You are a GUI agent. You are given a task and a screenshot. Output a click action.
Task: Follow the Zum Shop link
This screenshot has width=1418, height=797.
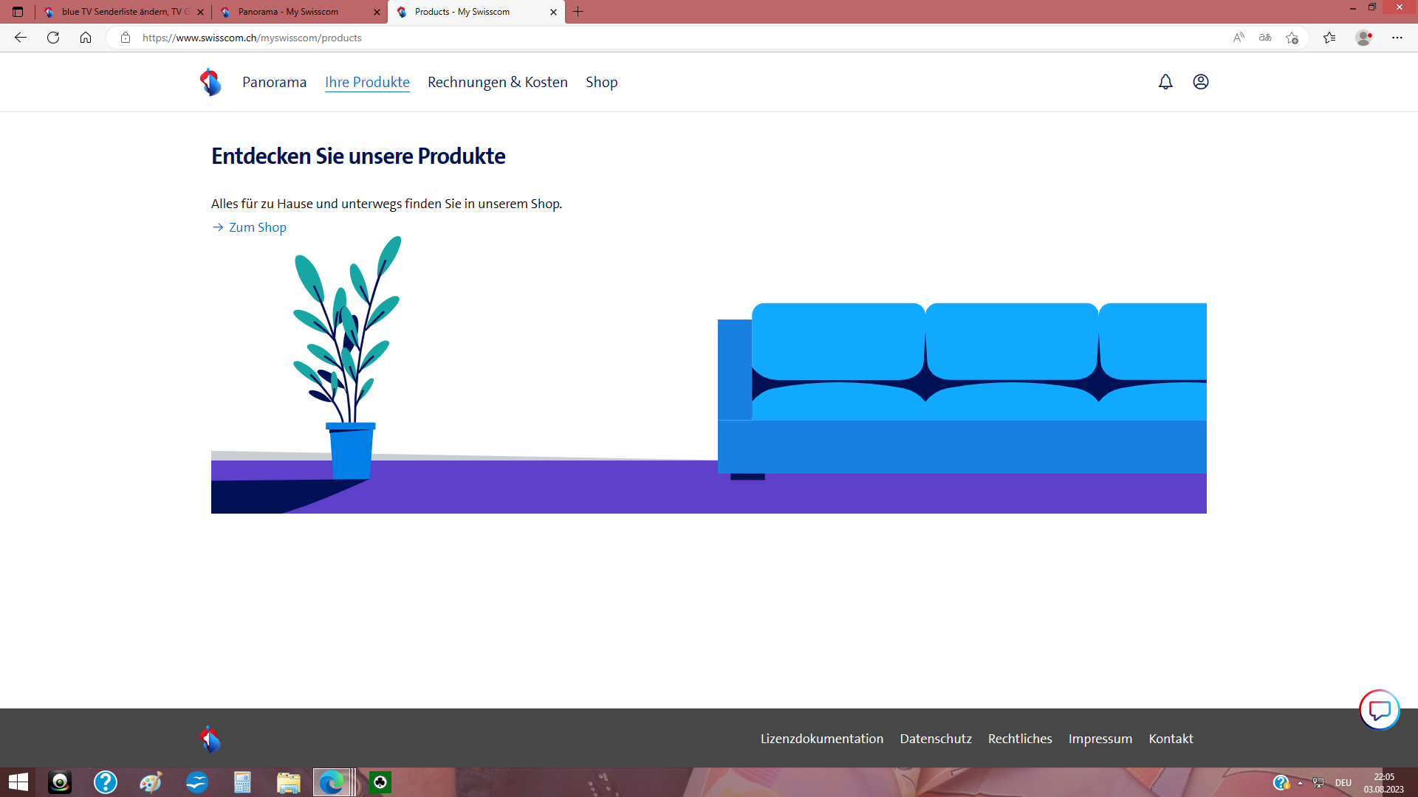point(256,227)
